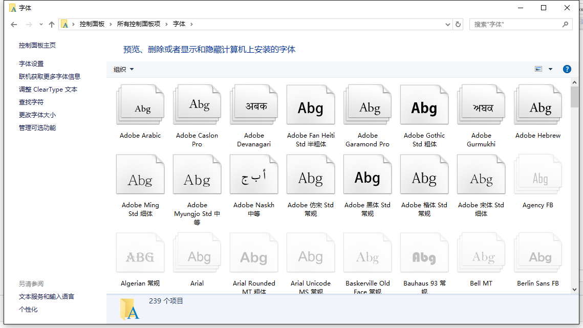This screenshot has height=328, width=583.
Task: Open 字体设置 in the sidebar
Action: [31, 64]
